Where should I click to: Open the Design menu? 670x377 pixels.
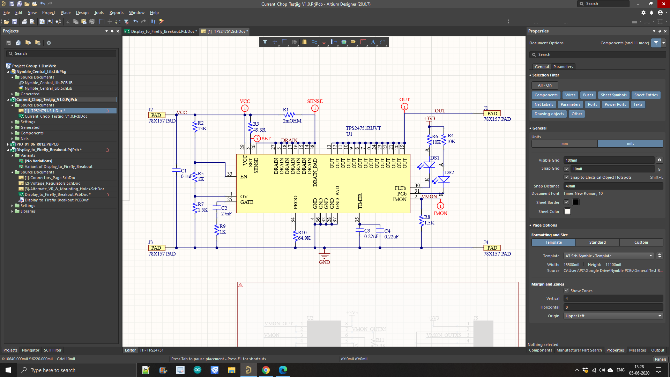[82, 13]
